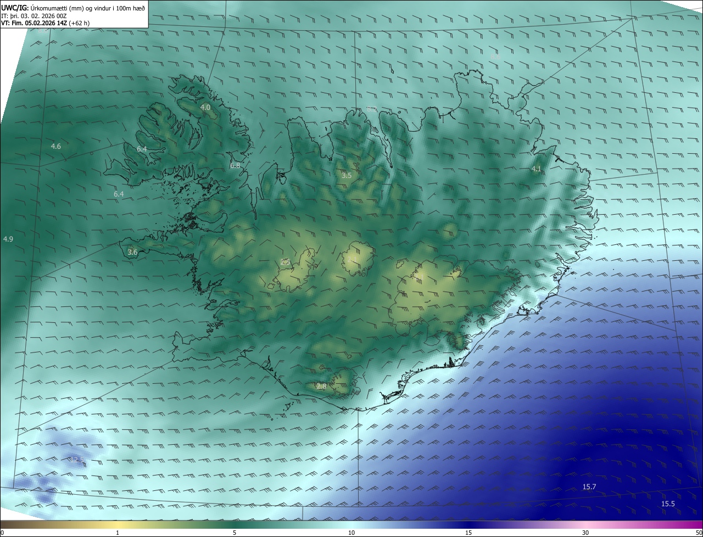The image size is (703, 537).
Task: Click the UWC/IG map title line
Action: (x=73, y=8)
